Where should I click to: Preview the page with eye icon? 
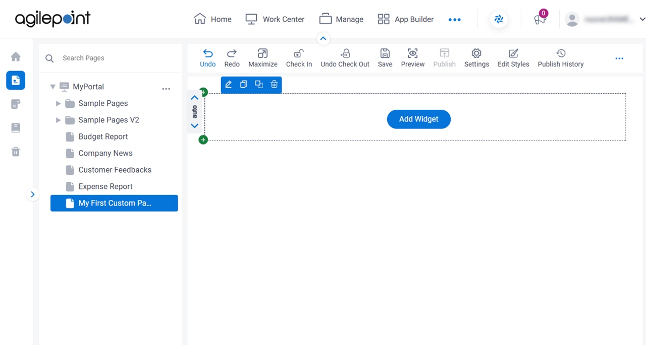(x=413, y=53)
